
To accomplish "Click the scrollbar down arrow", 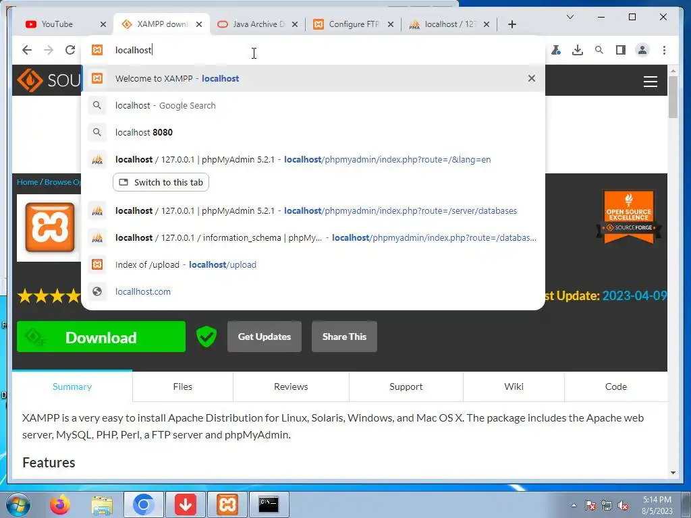I will (x=673, y=473).
